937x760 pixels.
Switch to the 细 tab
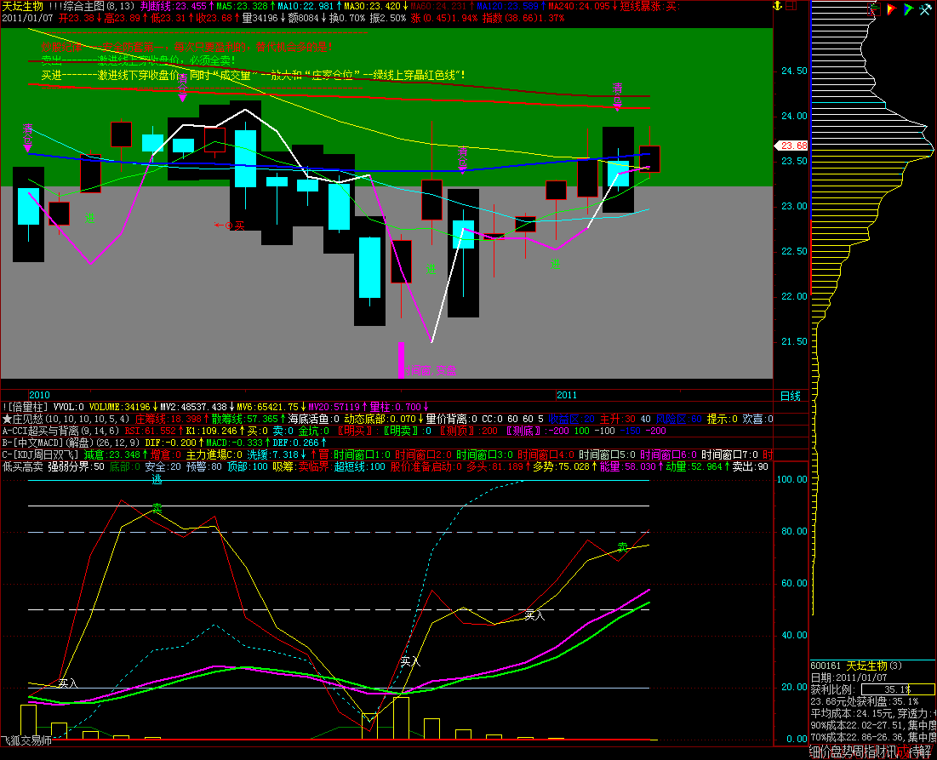point(815,751)
